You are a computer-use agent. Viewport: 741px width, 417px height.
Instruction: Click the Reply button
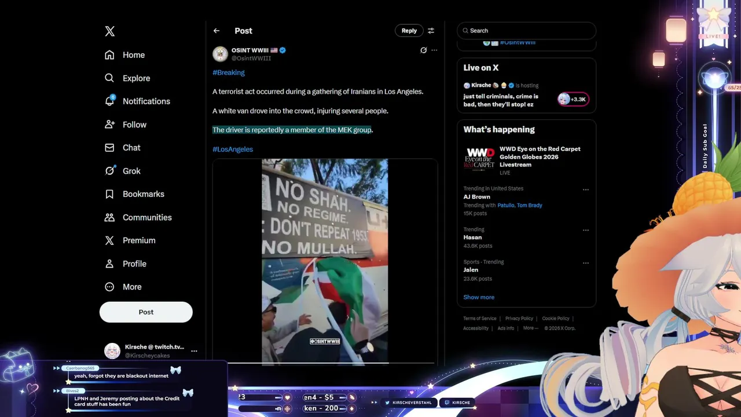pos(409,31)
